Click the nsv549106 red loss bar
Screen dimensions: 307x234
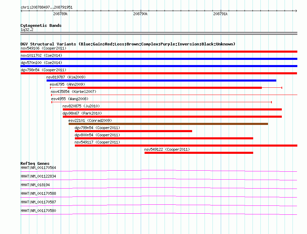(x=159, y=52)
